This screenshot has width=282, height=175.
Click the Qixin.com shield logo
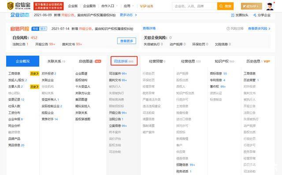point(11,6)
